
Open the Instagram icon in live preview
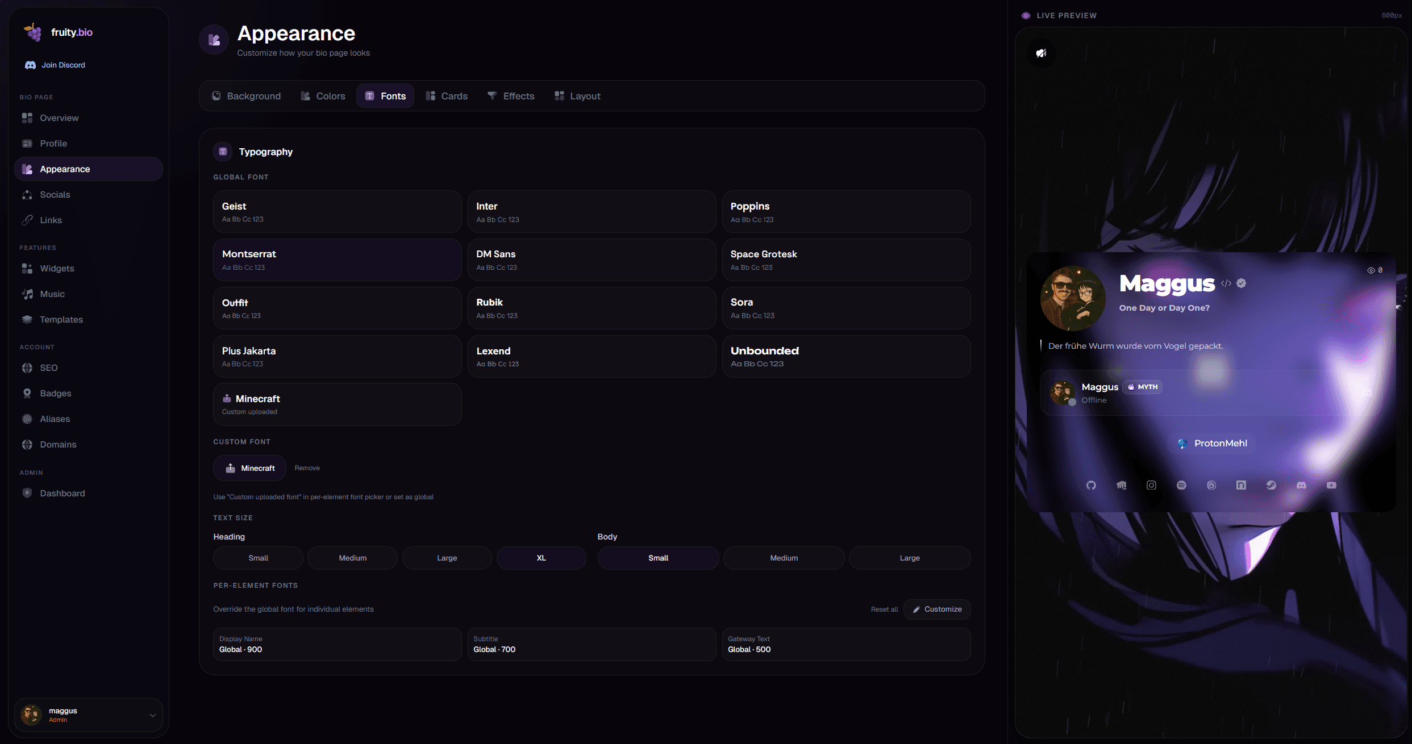(1151, 485)
